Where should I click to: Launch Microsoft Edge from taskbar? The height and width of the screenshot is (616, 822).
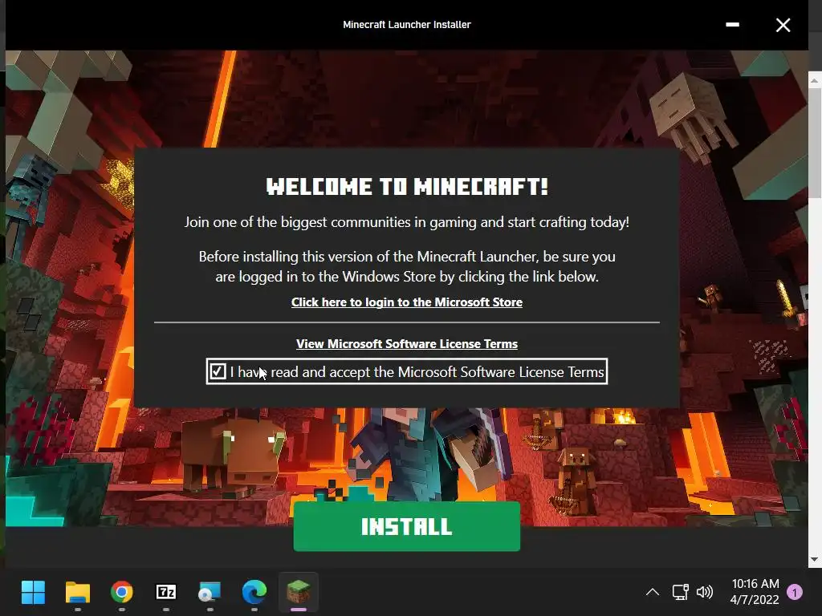coord(254,592)
